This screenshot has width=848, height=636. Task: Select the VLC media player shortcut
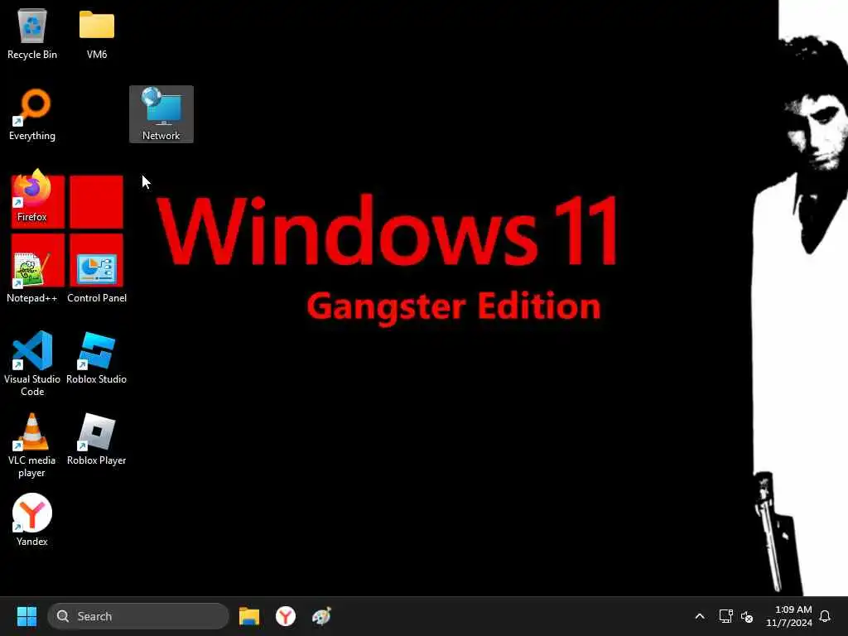[x=32, y=445]
